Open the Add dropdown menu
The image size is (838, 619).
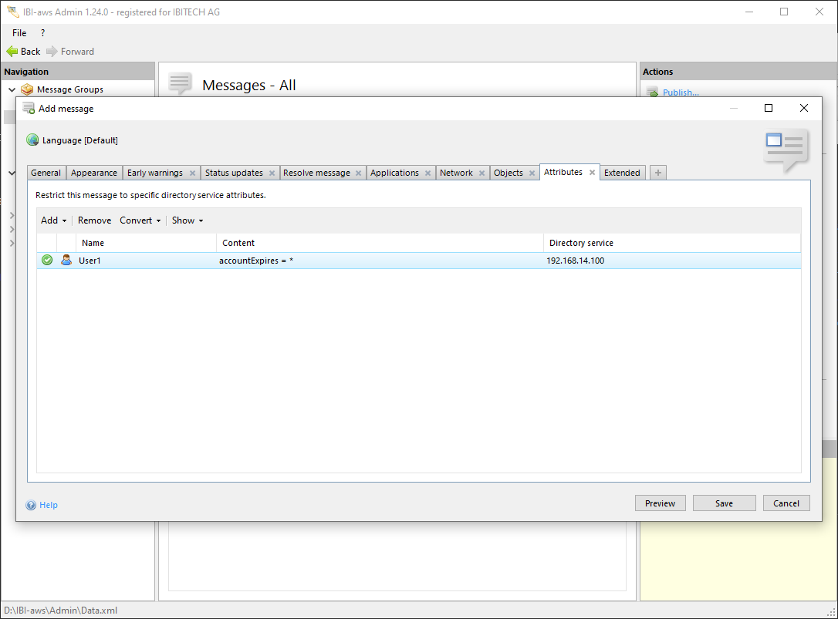[53, 220]
